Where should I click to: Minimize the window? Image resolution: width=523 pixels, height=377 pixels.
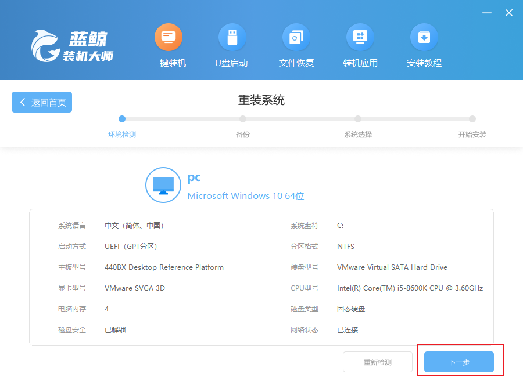point(486,13)
